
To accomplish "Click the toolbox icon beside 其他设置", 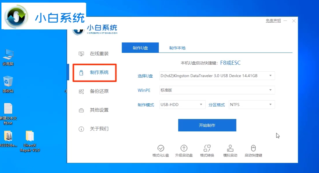I will [x=81, y=110].
